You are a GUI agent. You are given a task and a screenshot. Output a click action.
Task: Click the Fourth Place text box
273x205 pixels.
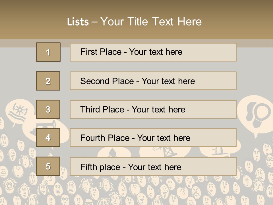point(153,138)
